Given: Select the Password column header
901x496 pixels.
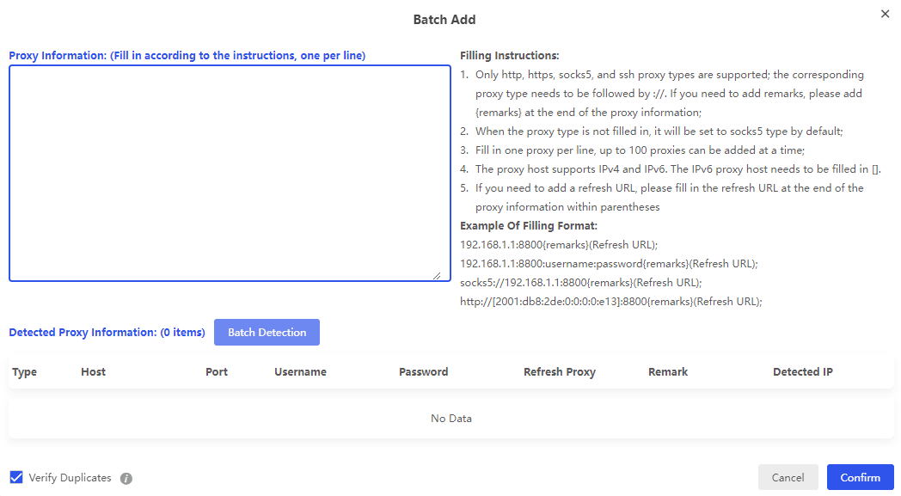Looking at the screenshot, I should pyautogui.click(x=423, y=372).
